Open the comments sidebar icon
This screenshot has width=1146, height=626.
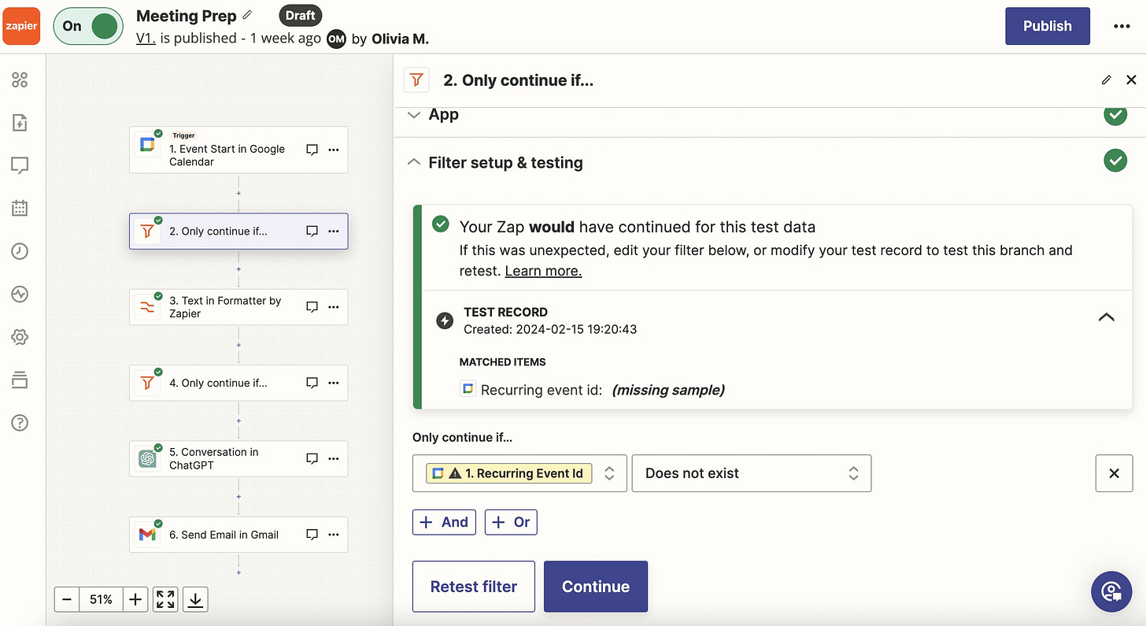tap(20, 165)
